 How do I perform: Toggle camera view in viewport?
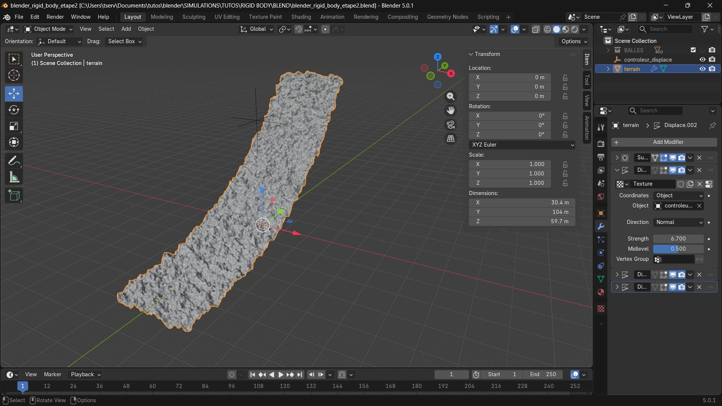[450, 124]
